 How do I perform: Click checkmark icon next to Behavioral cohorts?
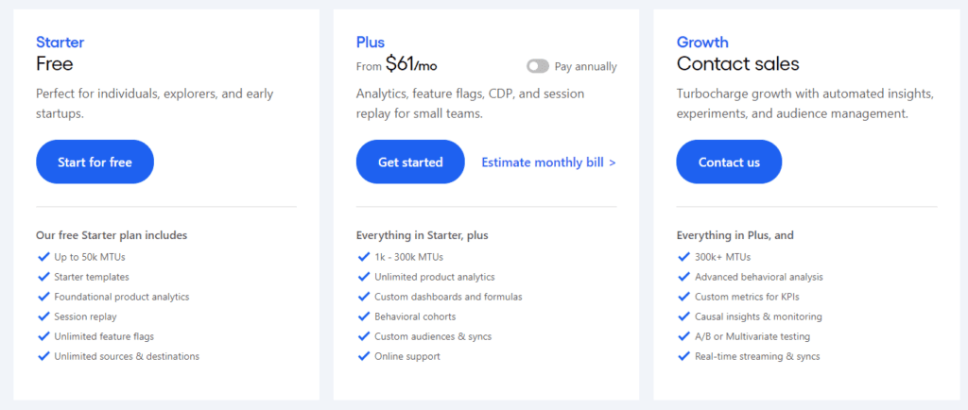tap(364, 316)
